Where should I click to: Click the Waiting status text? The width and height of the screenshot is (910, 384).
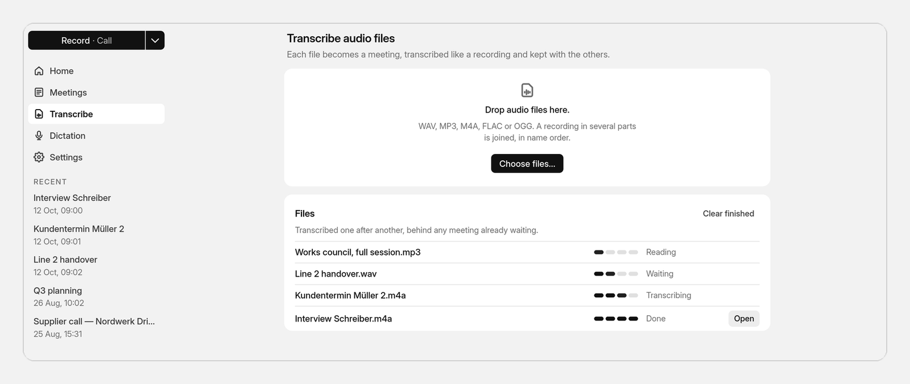tap(660, 274)
